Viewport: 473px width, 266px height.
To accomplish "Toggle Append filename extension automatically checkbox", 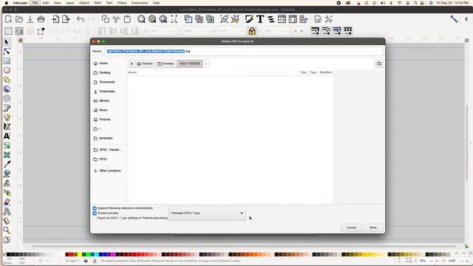I will coord(95,208).
